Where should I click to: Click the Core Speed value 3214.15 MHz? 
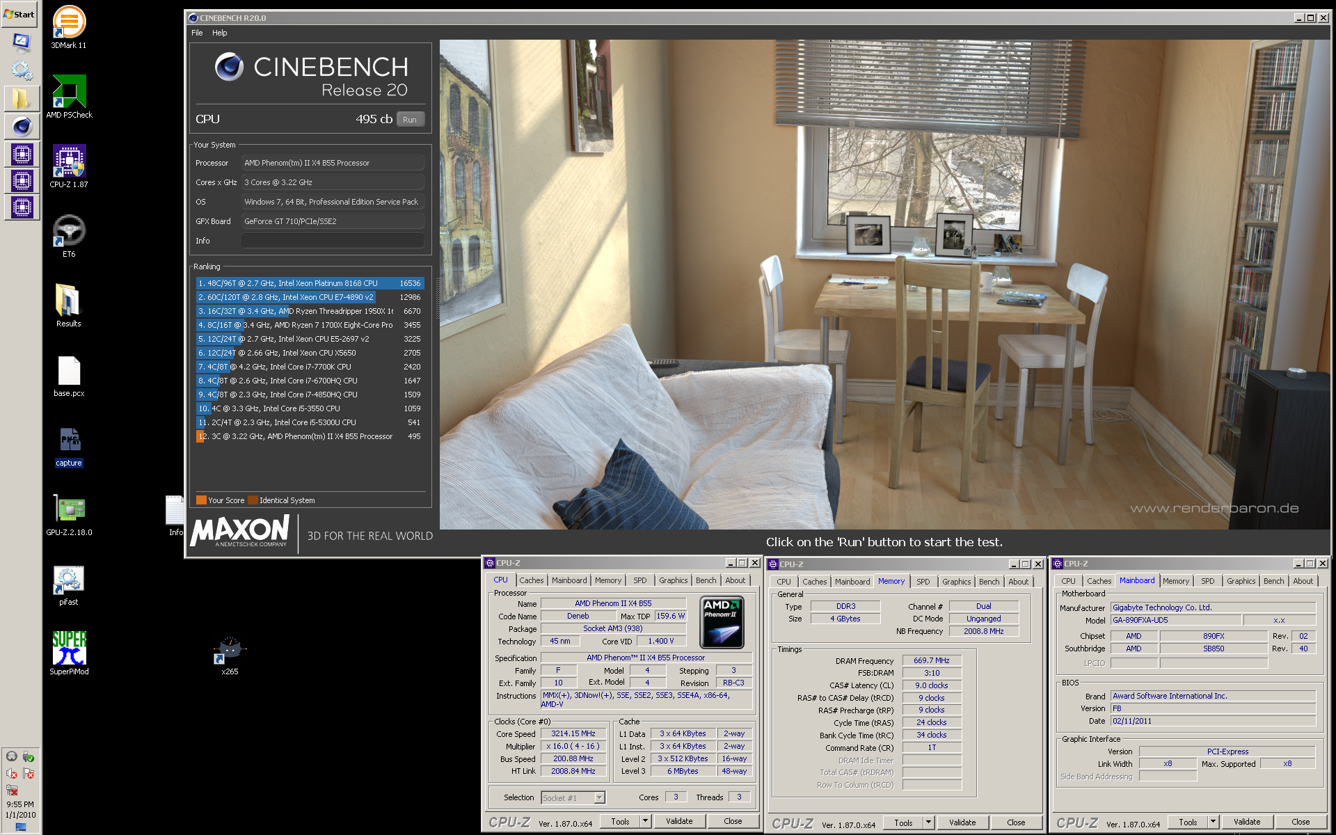(x=573, y=733)
